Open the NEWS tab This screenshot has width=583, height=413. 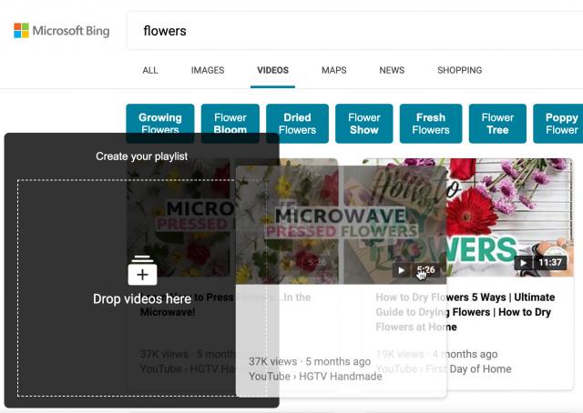pos(392,70)
